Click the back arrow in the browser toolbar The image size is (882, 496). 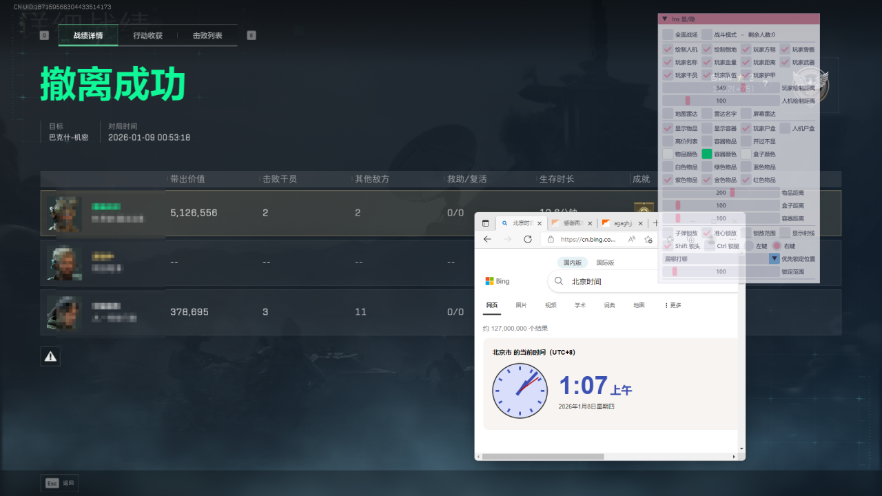click(x=487, y=239)
